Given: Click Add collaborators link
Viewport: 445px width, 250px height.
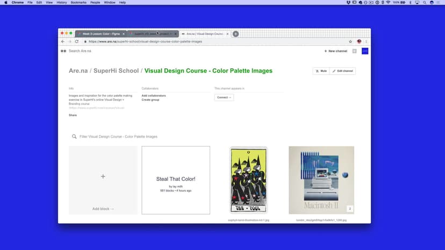Looking at the screenshot, I should pyautogui.click(x=154, y=95).
